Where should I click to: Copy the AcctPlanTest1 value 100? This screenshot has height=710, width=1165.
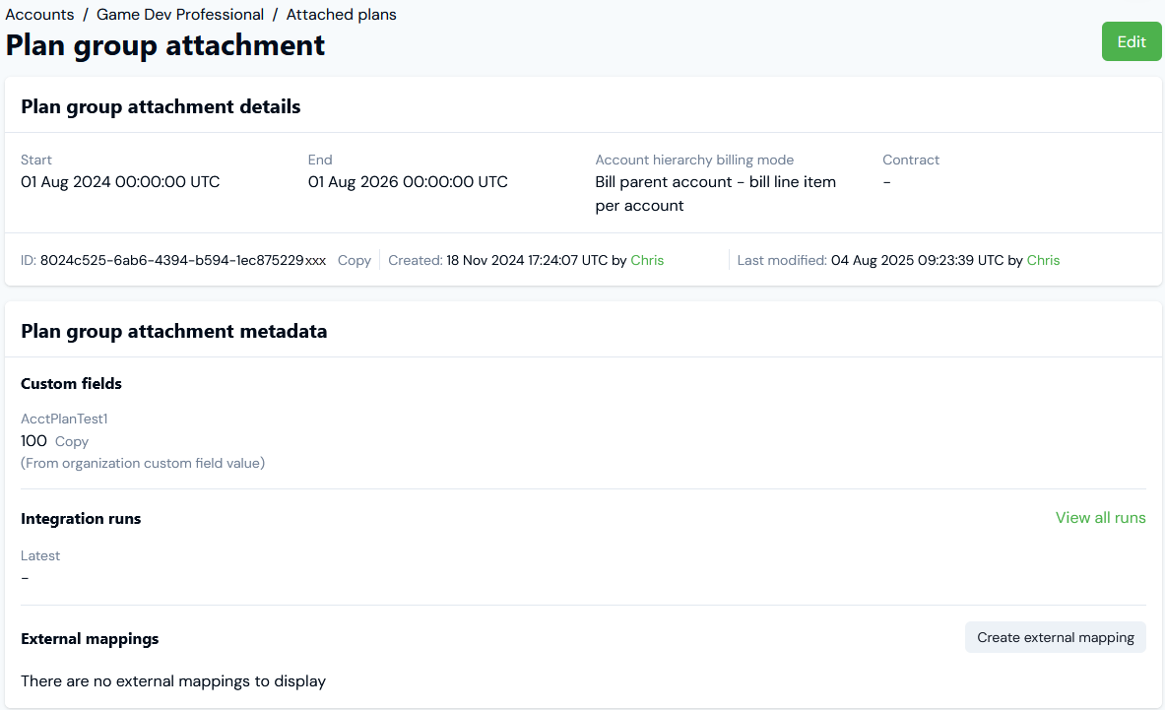pyautogui.click(x=72, y=442)
